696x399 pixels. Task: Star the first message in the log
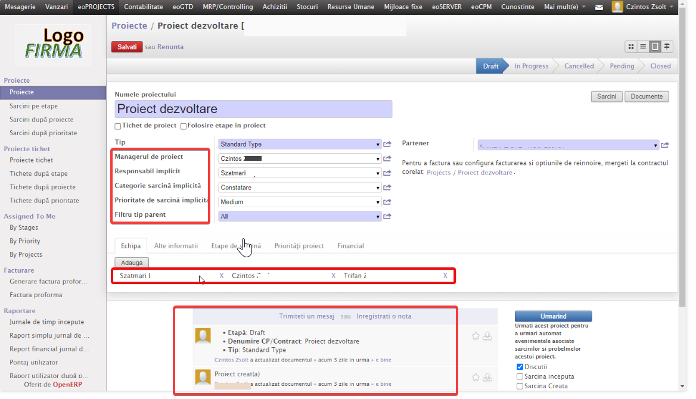click(476, 336)
